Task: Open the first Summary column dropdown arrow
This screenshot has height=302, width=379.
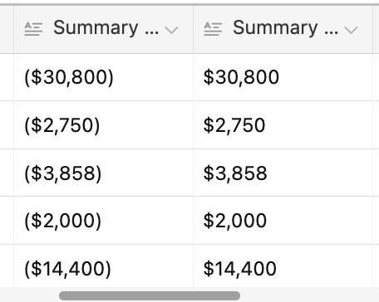Action: 171,30
